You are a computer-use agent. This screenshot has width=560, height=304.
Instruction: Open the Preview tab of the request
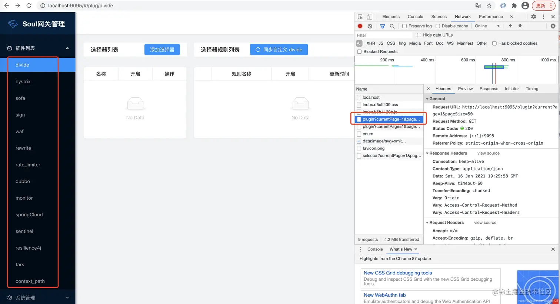[465, 89]
